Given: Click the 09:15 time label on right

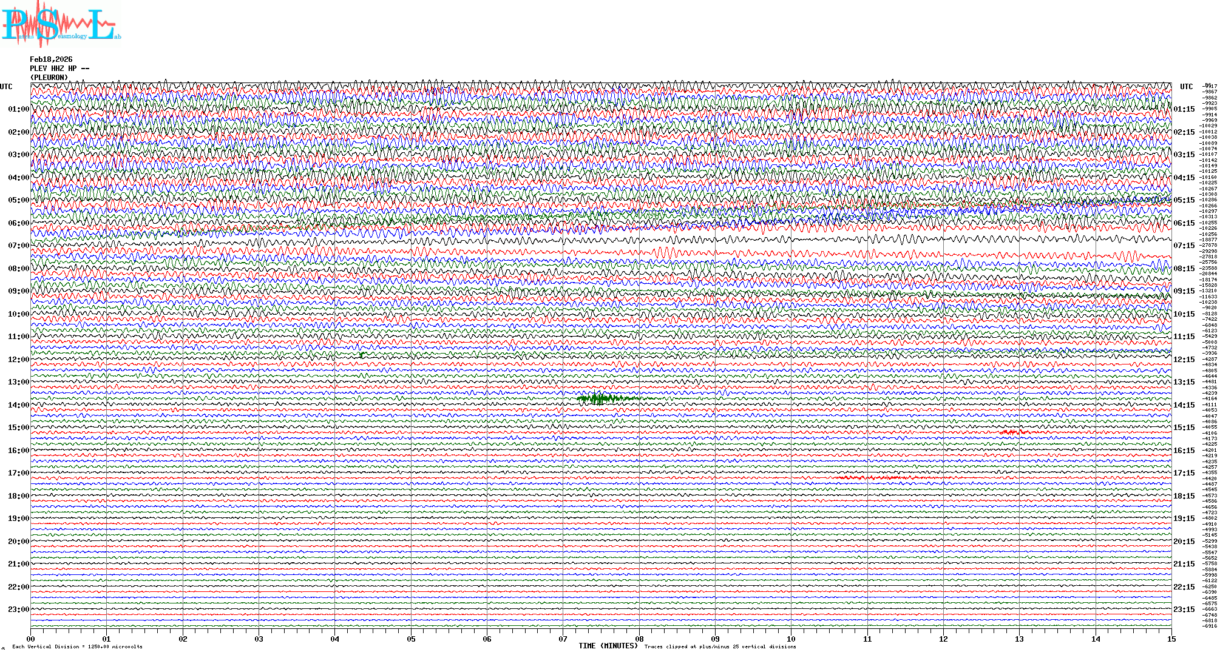Looking at the screenshot, I should (1184, 291).
